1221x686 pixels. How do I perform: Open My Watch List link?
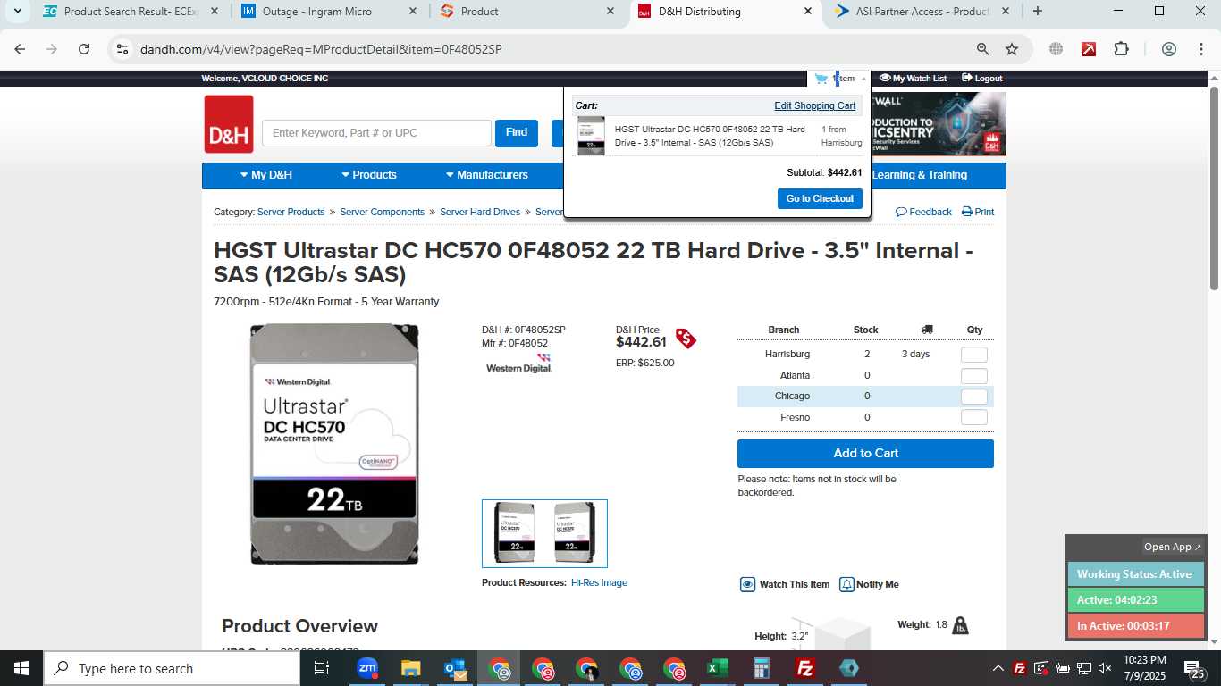click(x=913, y=79)
